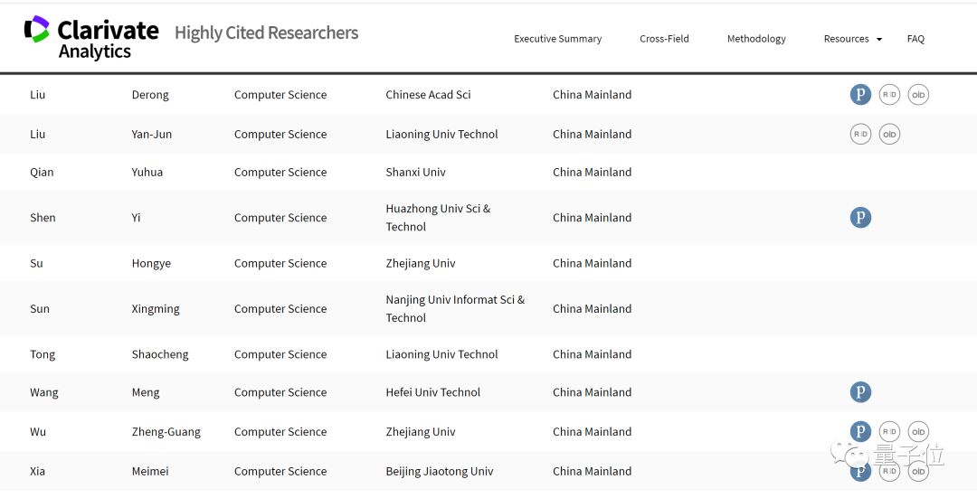Open the FAQ link

click(x=915, y=39)
